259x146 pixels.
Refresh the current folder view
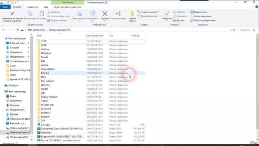pos(234,30)
